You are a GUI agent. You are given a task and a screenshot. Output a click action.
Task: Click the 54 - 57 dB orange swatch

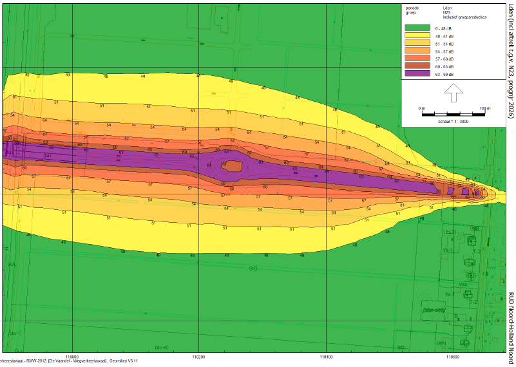pyautogui.click(x=416, y=52)
